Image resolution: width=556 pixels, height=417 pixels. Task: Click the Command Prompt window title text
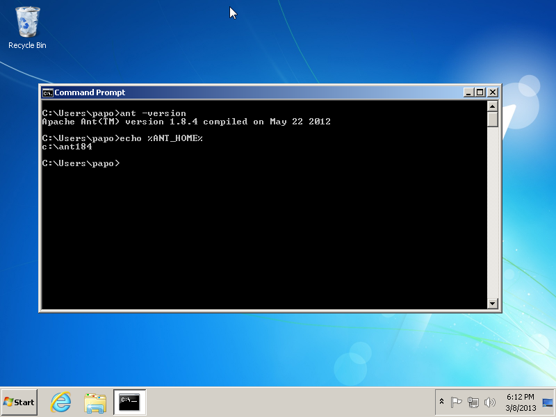point(90,92)
